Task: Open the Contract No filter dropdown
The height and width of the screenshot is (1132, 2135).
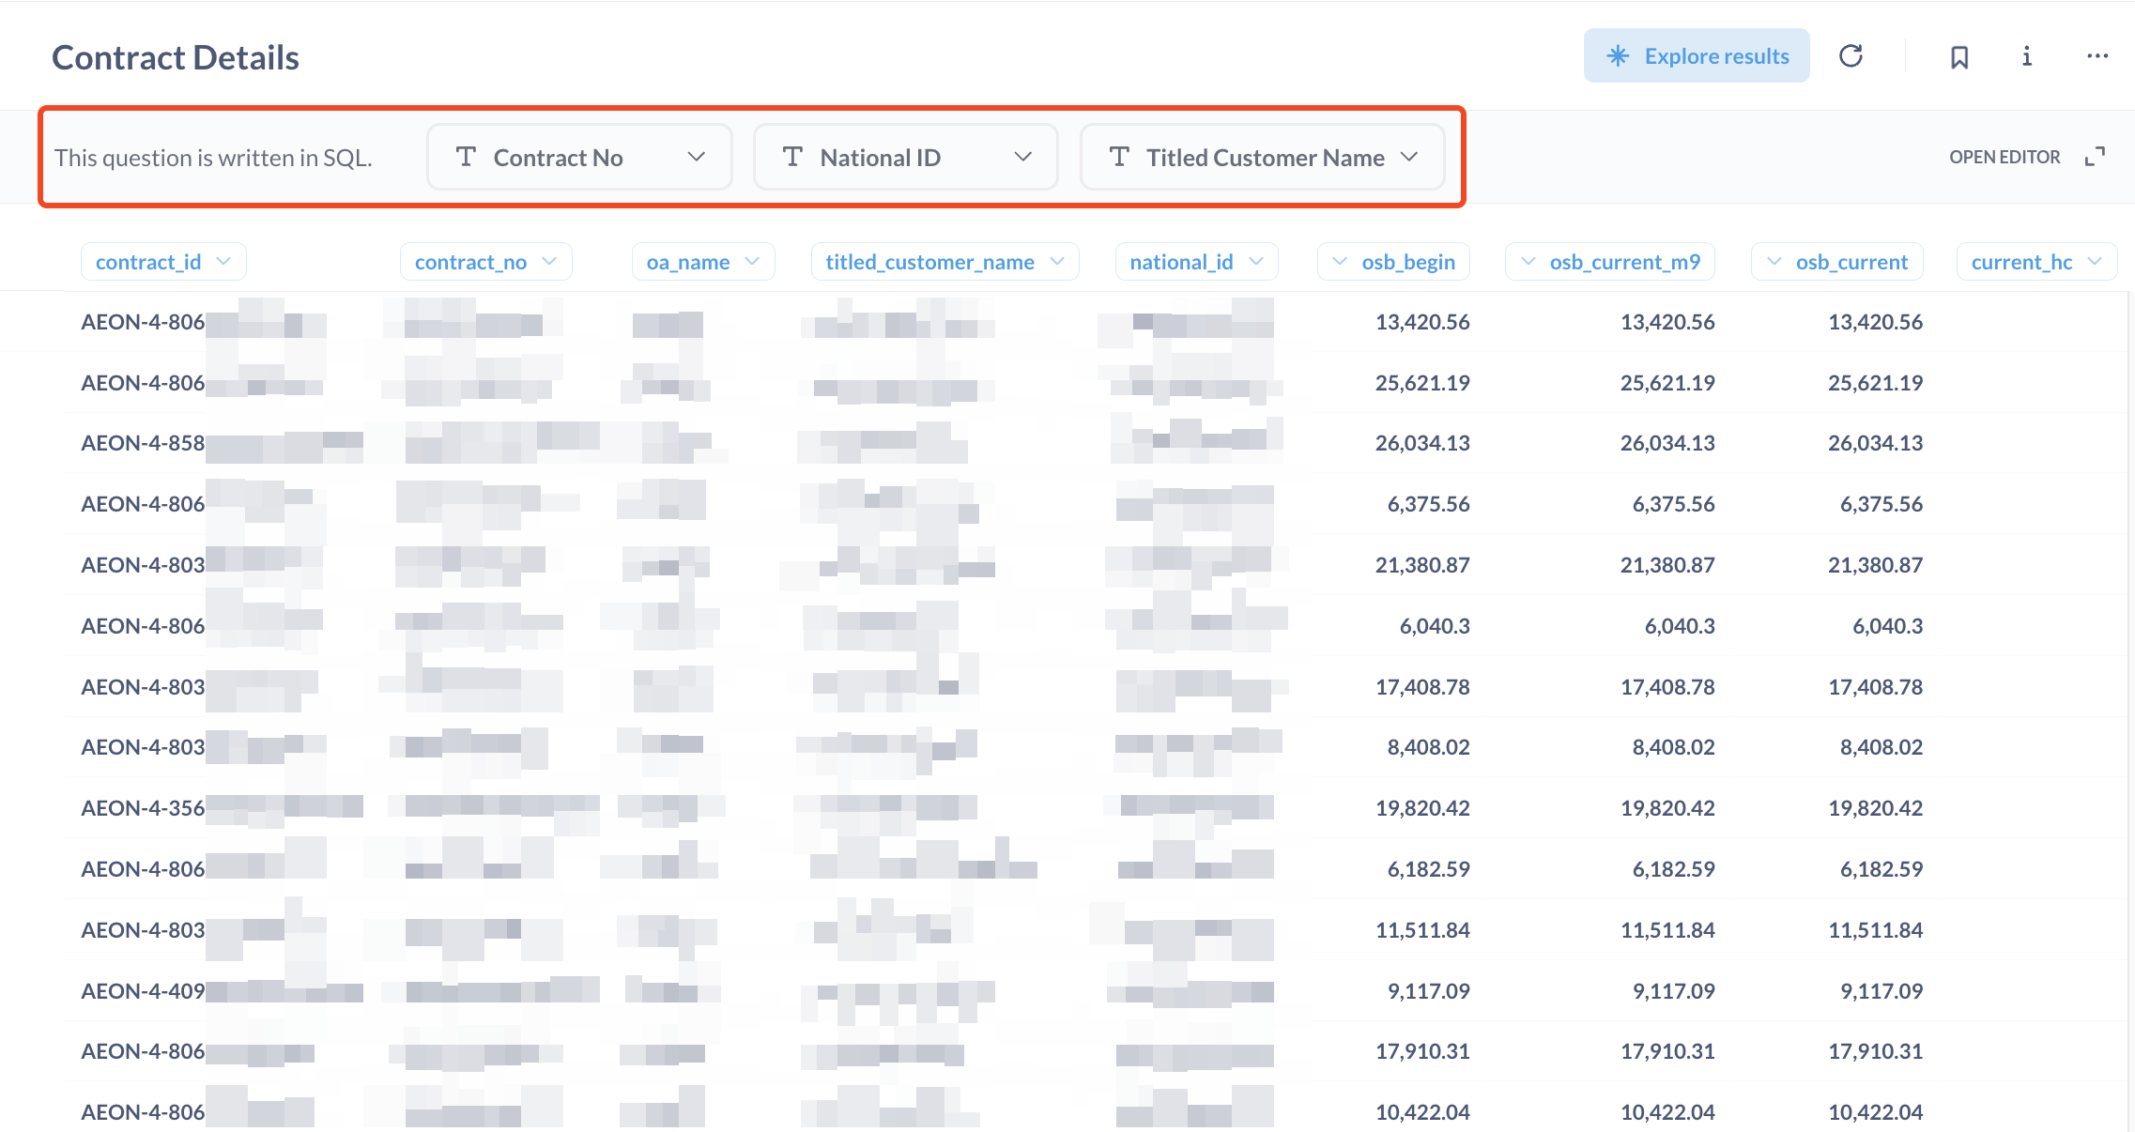Action: coord(696,157)
